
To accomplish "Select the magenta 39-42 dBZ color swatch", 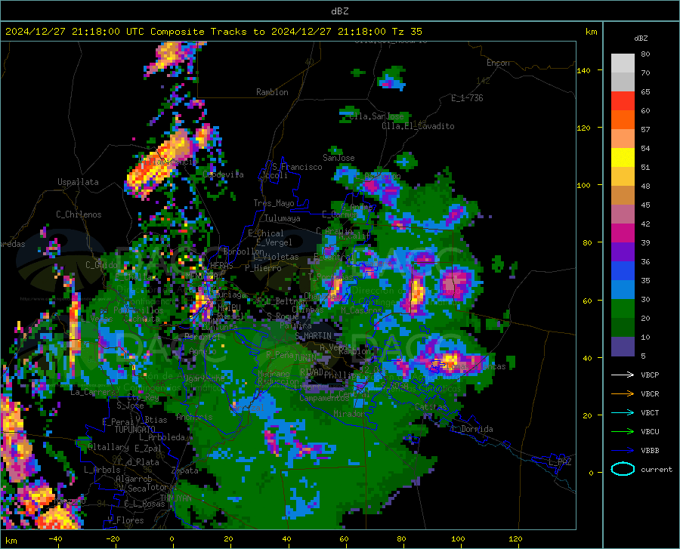I will (623, 233).
